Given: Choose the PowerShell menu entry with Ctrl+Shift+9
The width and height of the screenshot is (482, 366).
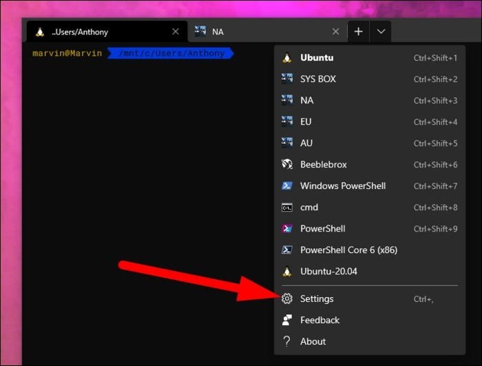Looking at the screenshot, I should (370, 228).
